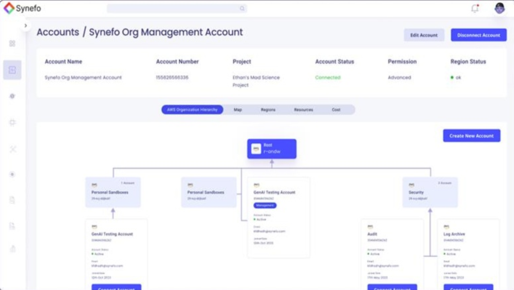The width and height of the screenshot is (514, 290).
Task: Click the 'Connected' account status value
Action: 328,77
